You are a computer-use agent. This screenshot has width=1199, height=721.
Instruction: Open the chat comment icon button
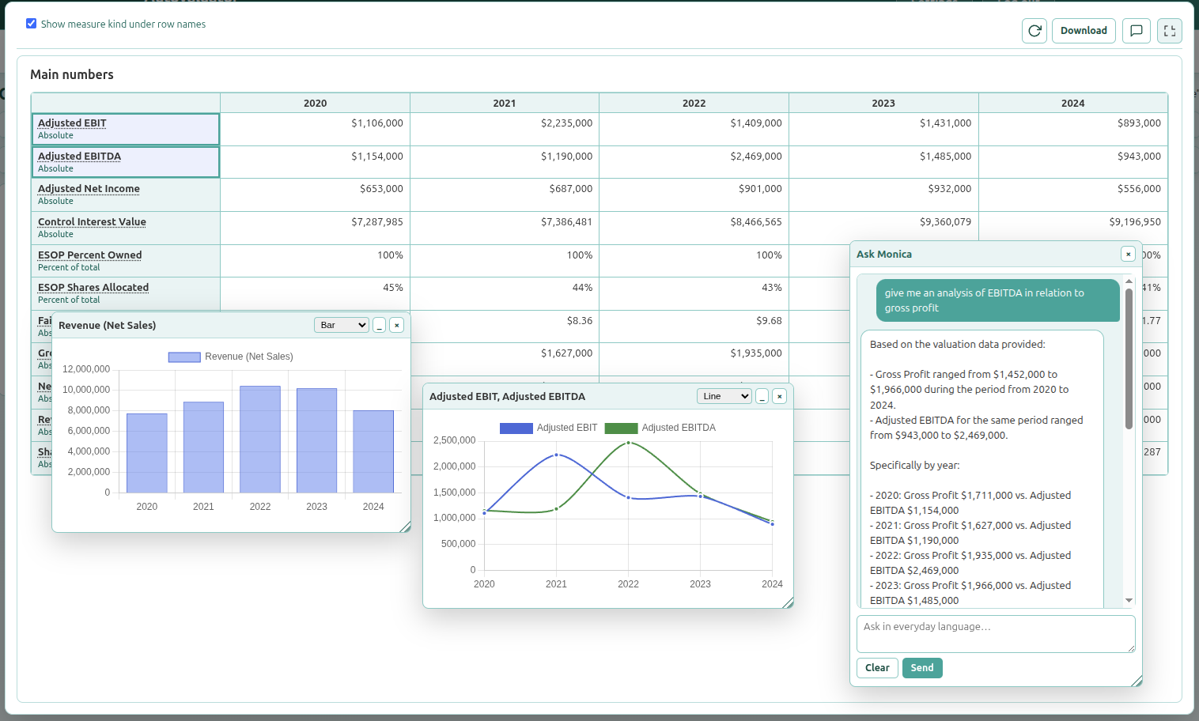tap(1137, 31)
